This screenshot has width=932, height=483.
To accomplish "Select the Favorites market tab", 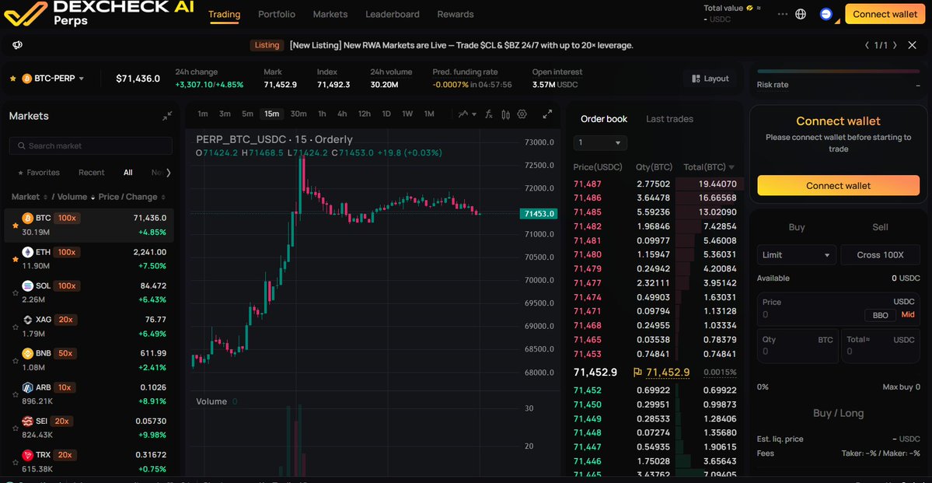I will [39, 173].
